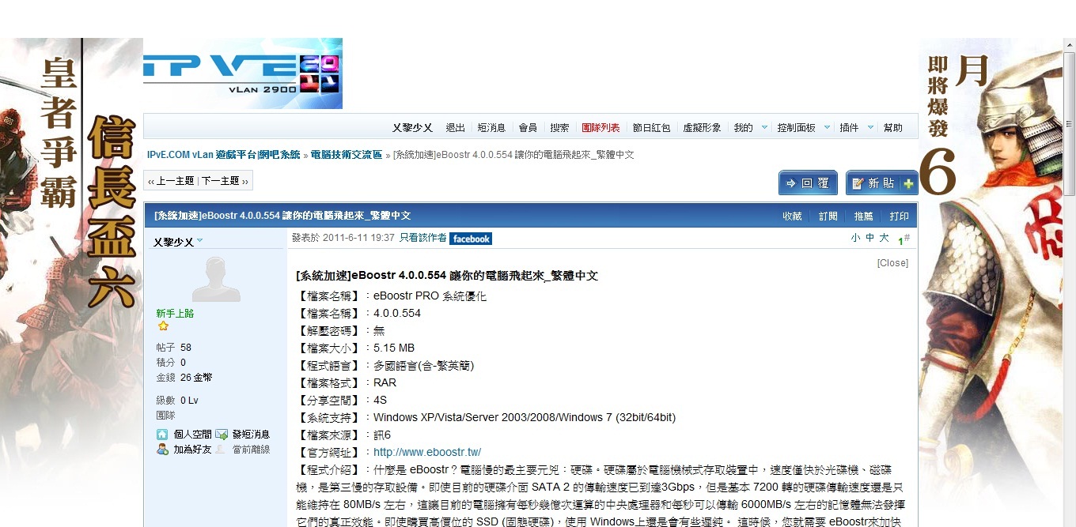Click the 加為好友 text link
This screenshot has width=1076, height=527.
click(x=192, y=449)
